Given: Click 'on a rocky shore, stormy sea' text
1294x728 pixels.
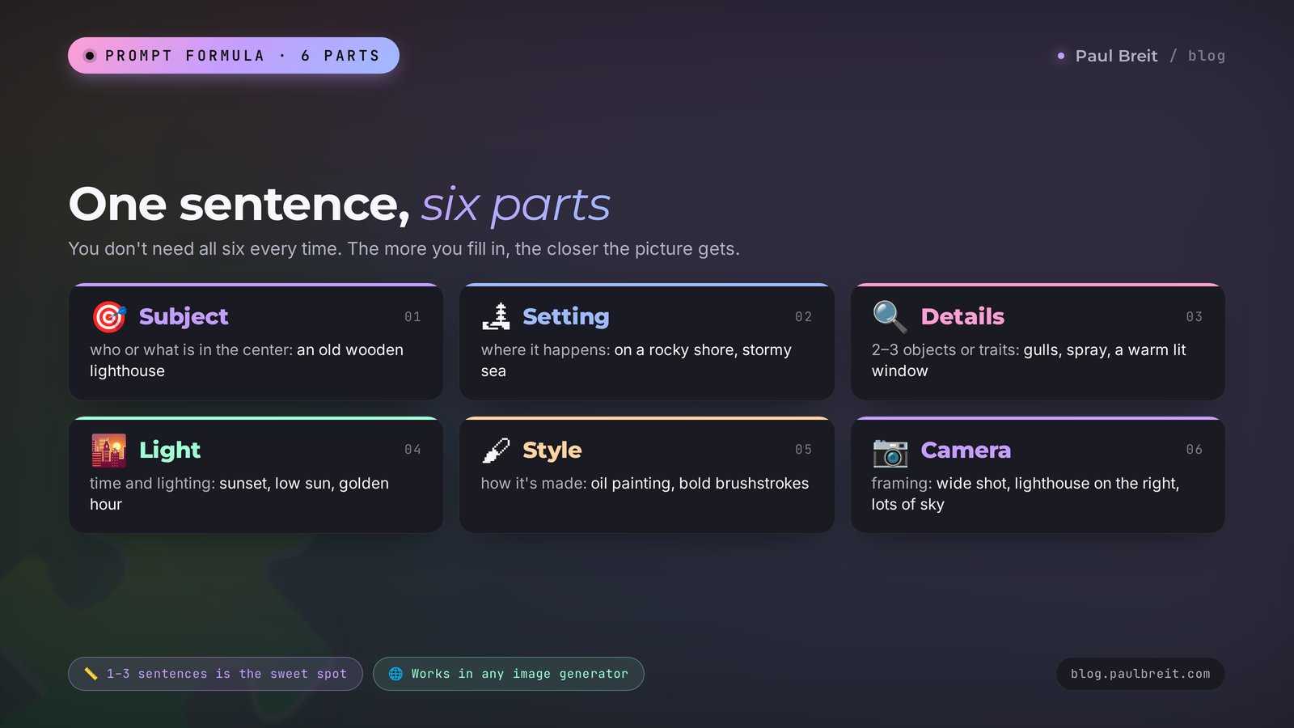Looking at the screenshot, I should coord(636,360).
